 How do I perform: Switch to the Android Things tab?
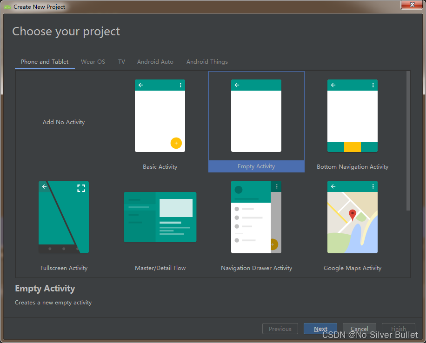[207, 62]
